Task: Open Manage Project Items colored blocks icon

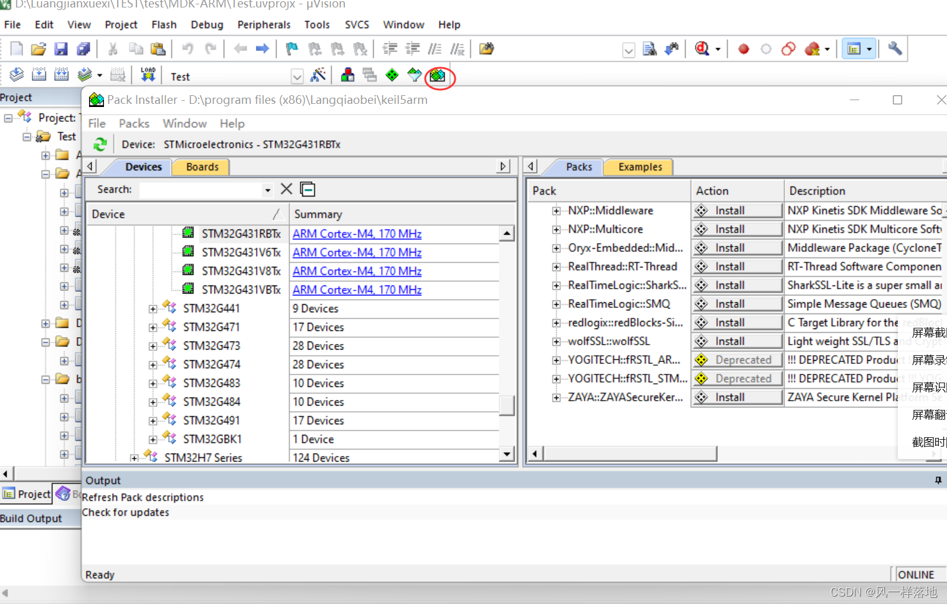Action: [x=347, y=75]
